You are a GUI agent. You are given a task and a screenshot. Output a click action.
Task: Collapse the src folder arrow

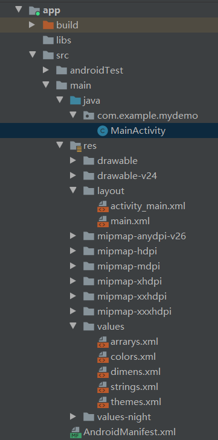[32, 55]
